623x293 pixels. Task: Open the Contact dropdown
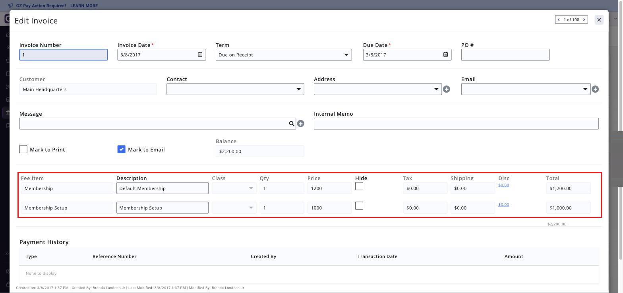point(235,89)
